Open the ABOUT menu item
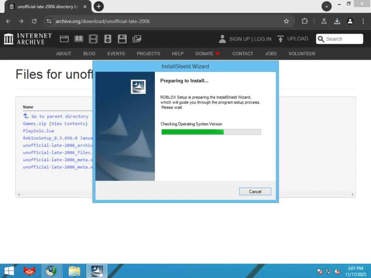371x278 pixels. coord(63,54)
